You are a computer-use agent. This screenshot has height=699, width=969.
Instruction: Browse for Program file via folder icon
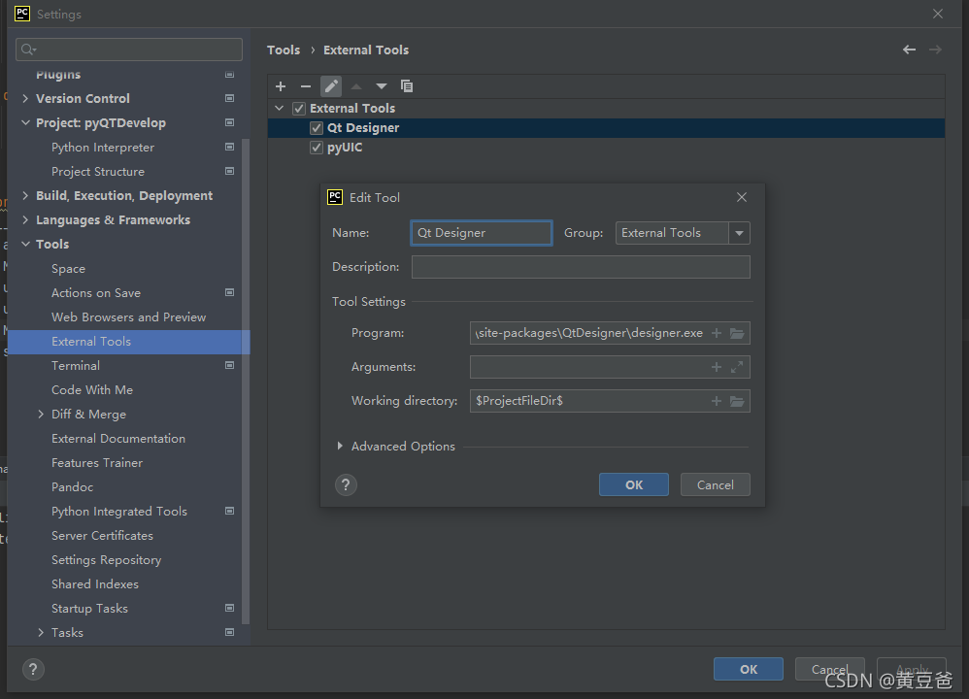click(x=737, y=333)
